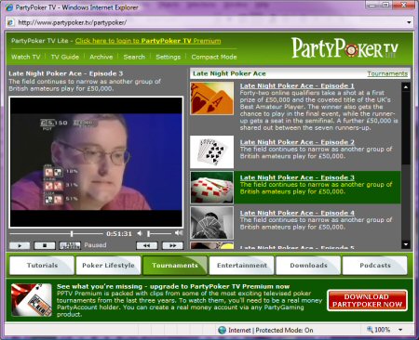Open the Podcasts tab

(x=375, y=266)
